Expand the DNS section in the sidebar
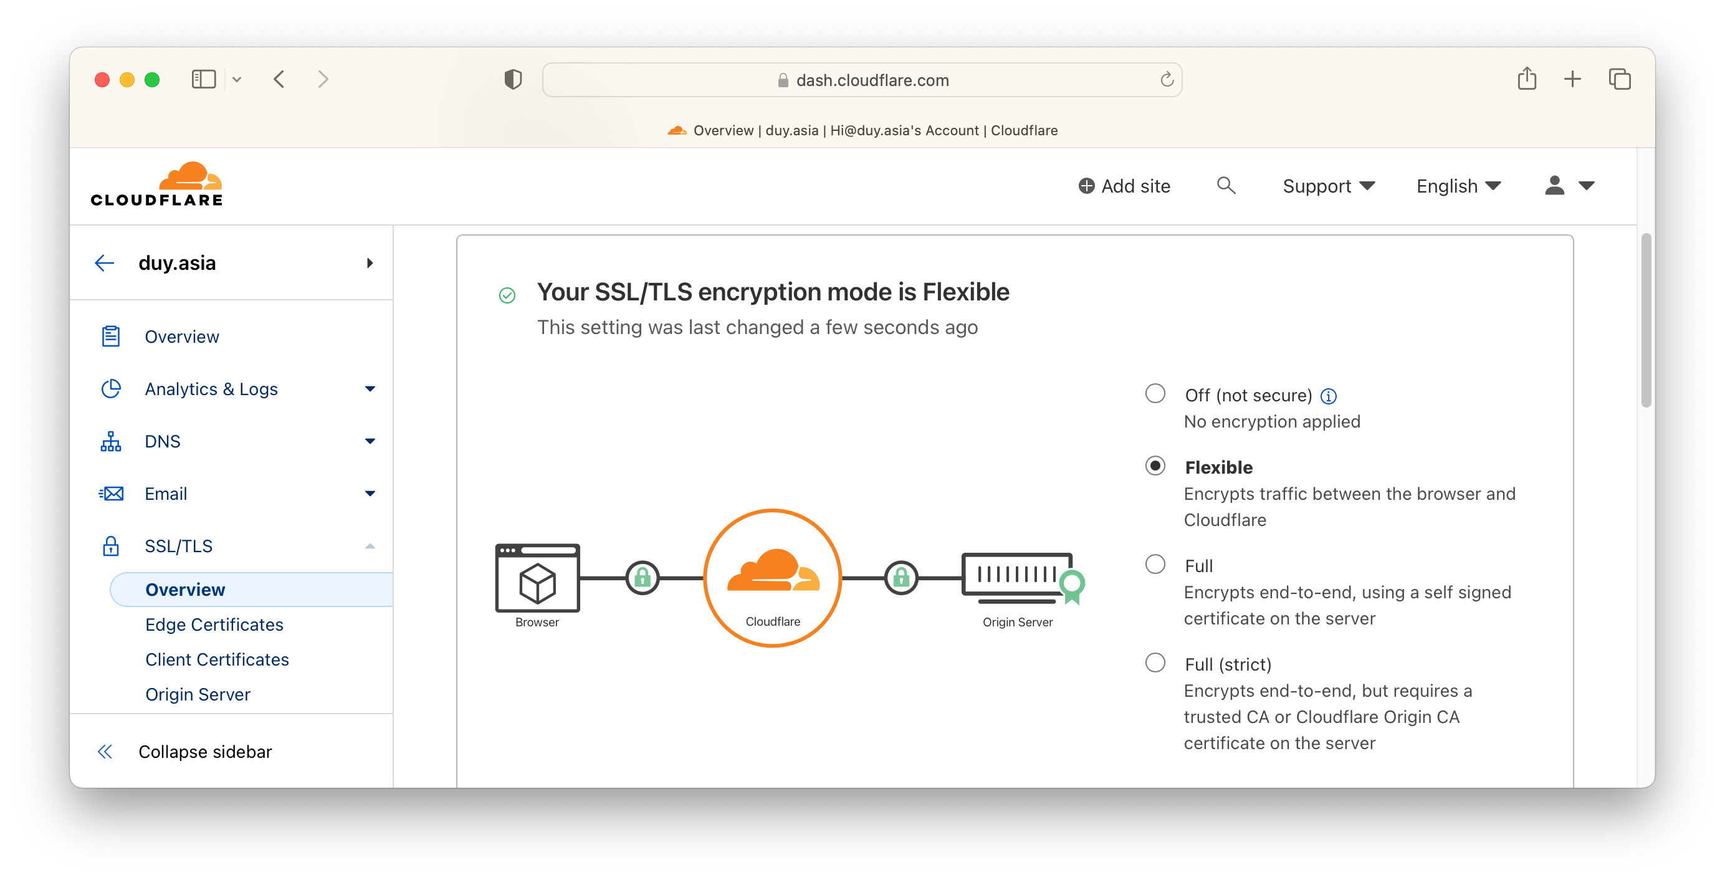 pos(369,441)
